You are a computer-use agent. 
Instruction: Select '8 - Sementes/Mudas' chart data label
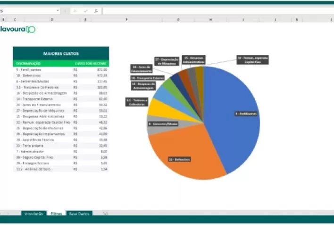[163, 124]
